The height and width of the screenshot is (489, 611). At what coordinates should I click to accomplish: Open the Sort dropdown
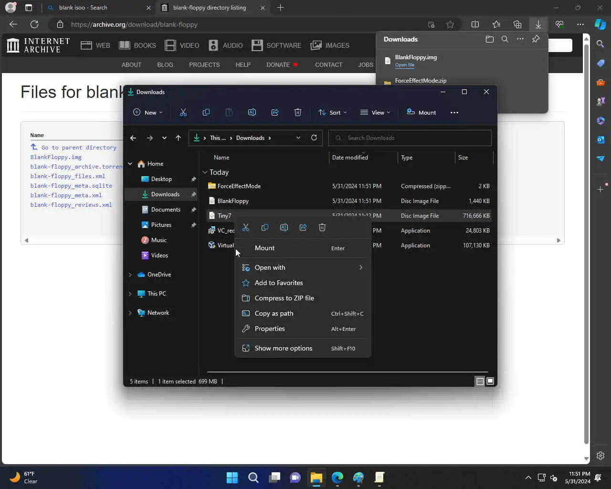click(333, 112)
